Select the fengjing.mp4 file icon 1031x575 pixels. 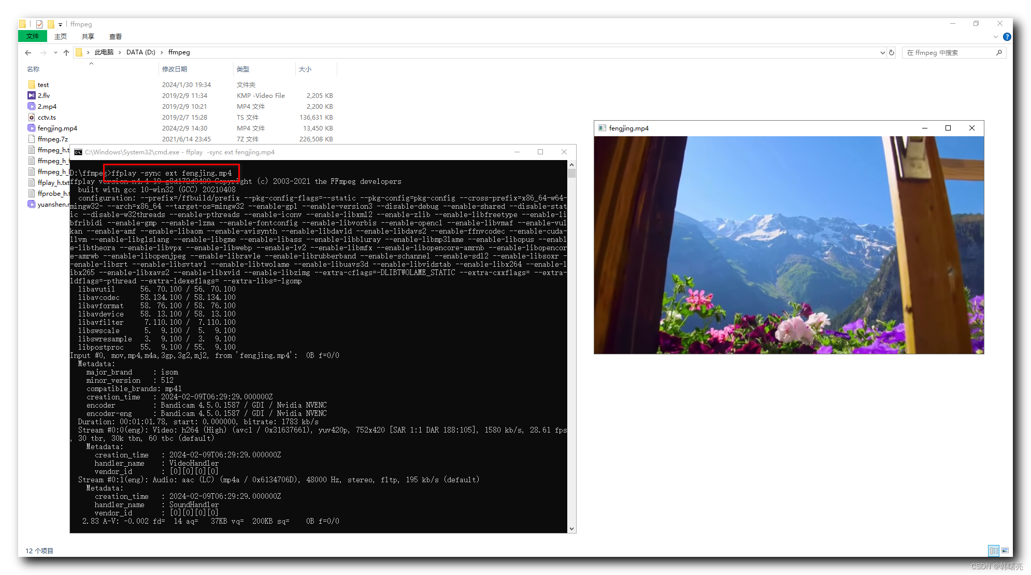point(32,128)
